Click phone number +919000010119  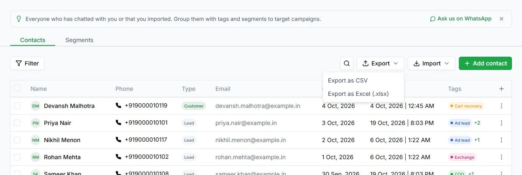point(146,105)
